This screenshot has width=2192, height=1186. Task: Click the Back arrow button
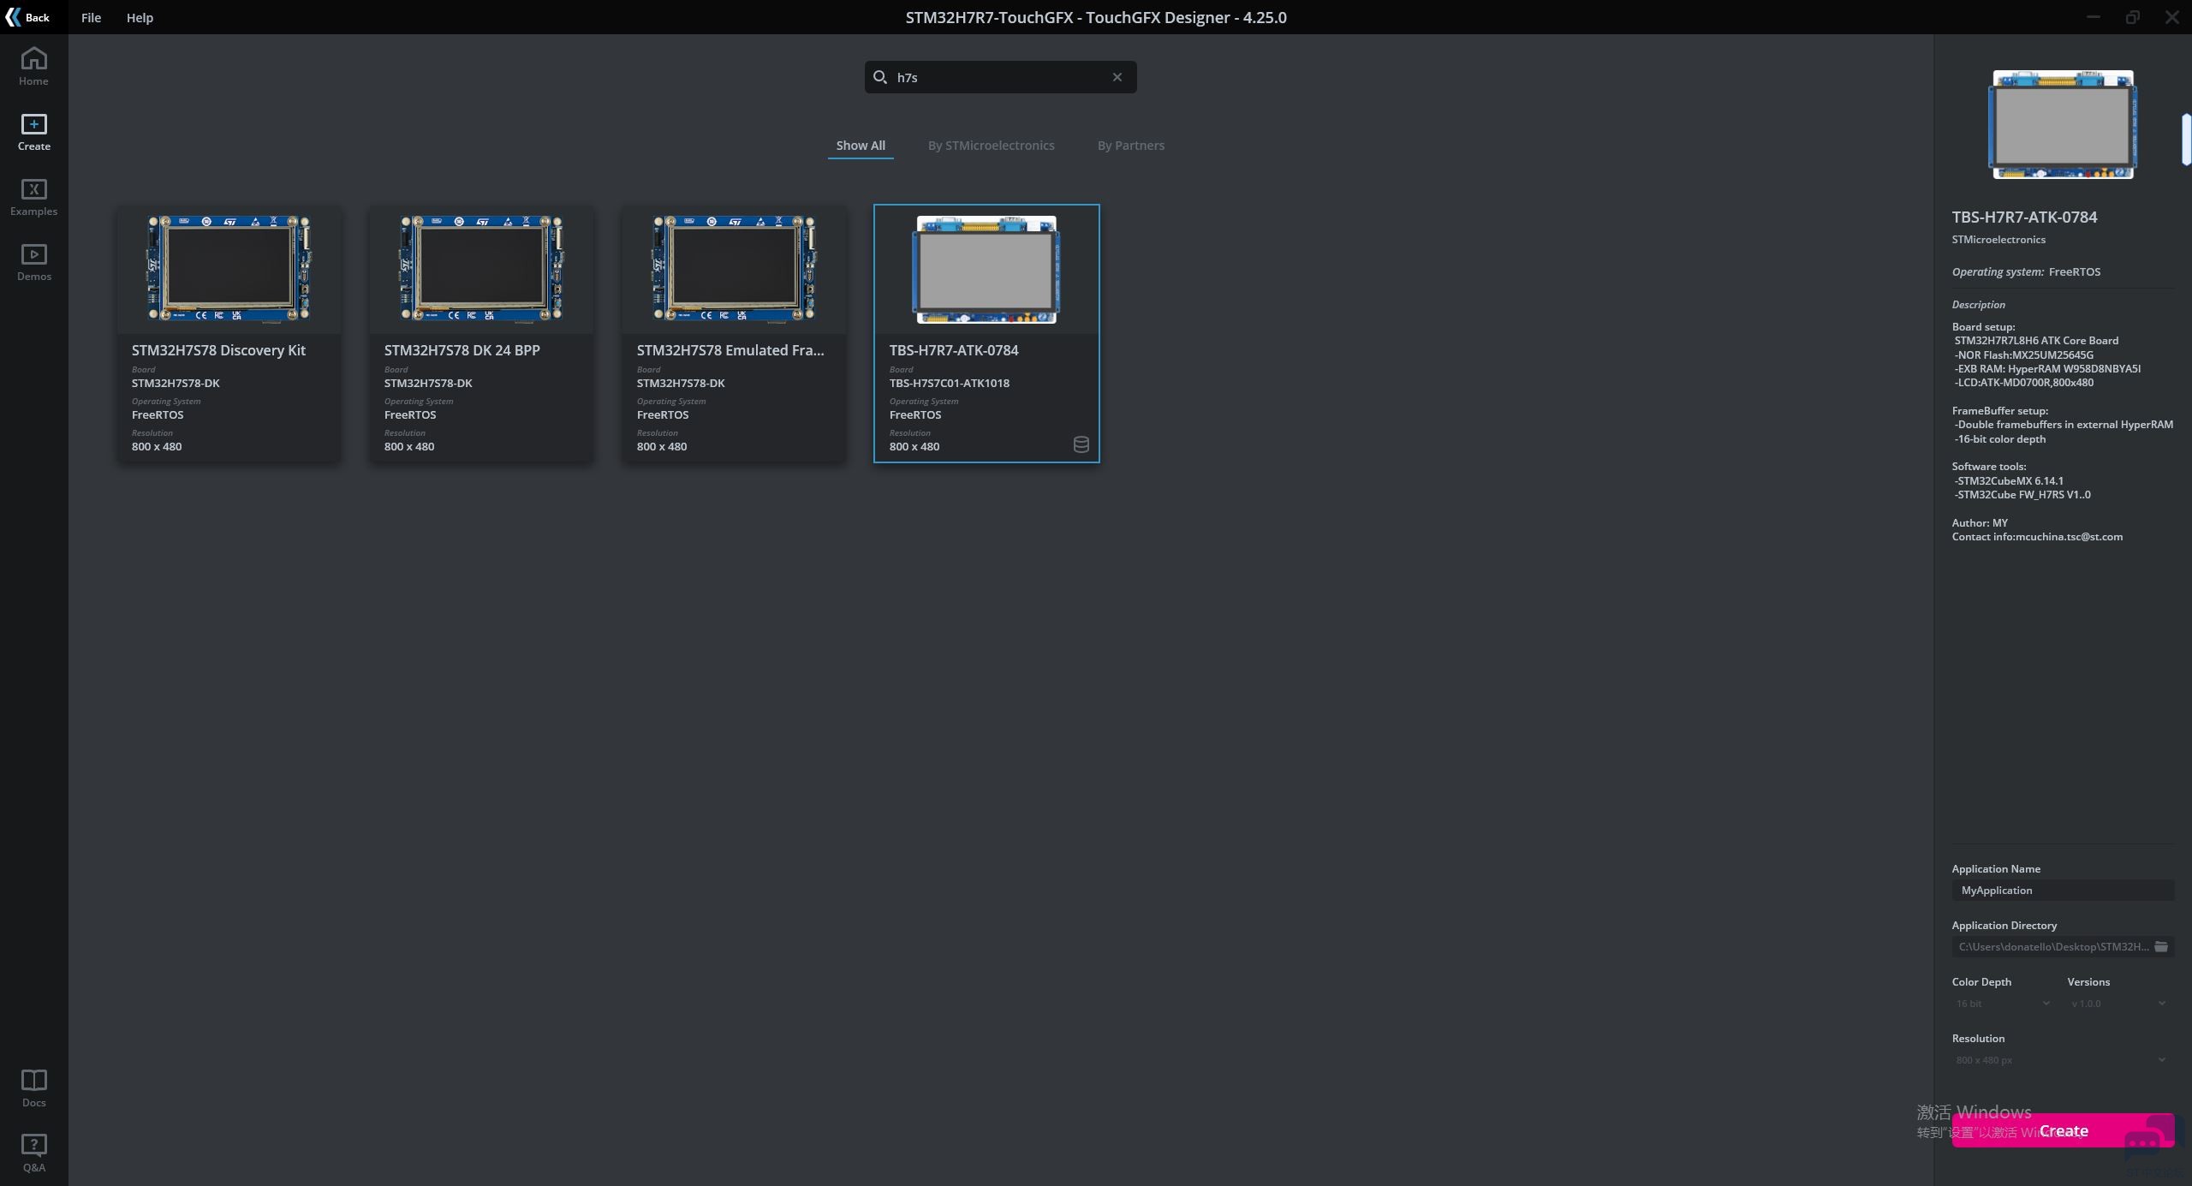click(27, 17)
